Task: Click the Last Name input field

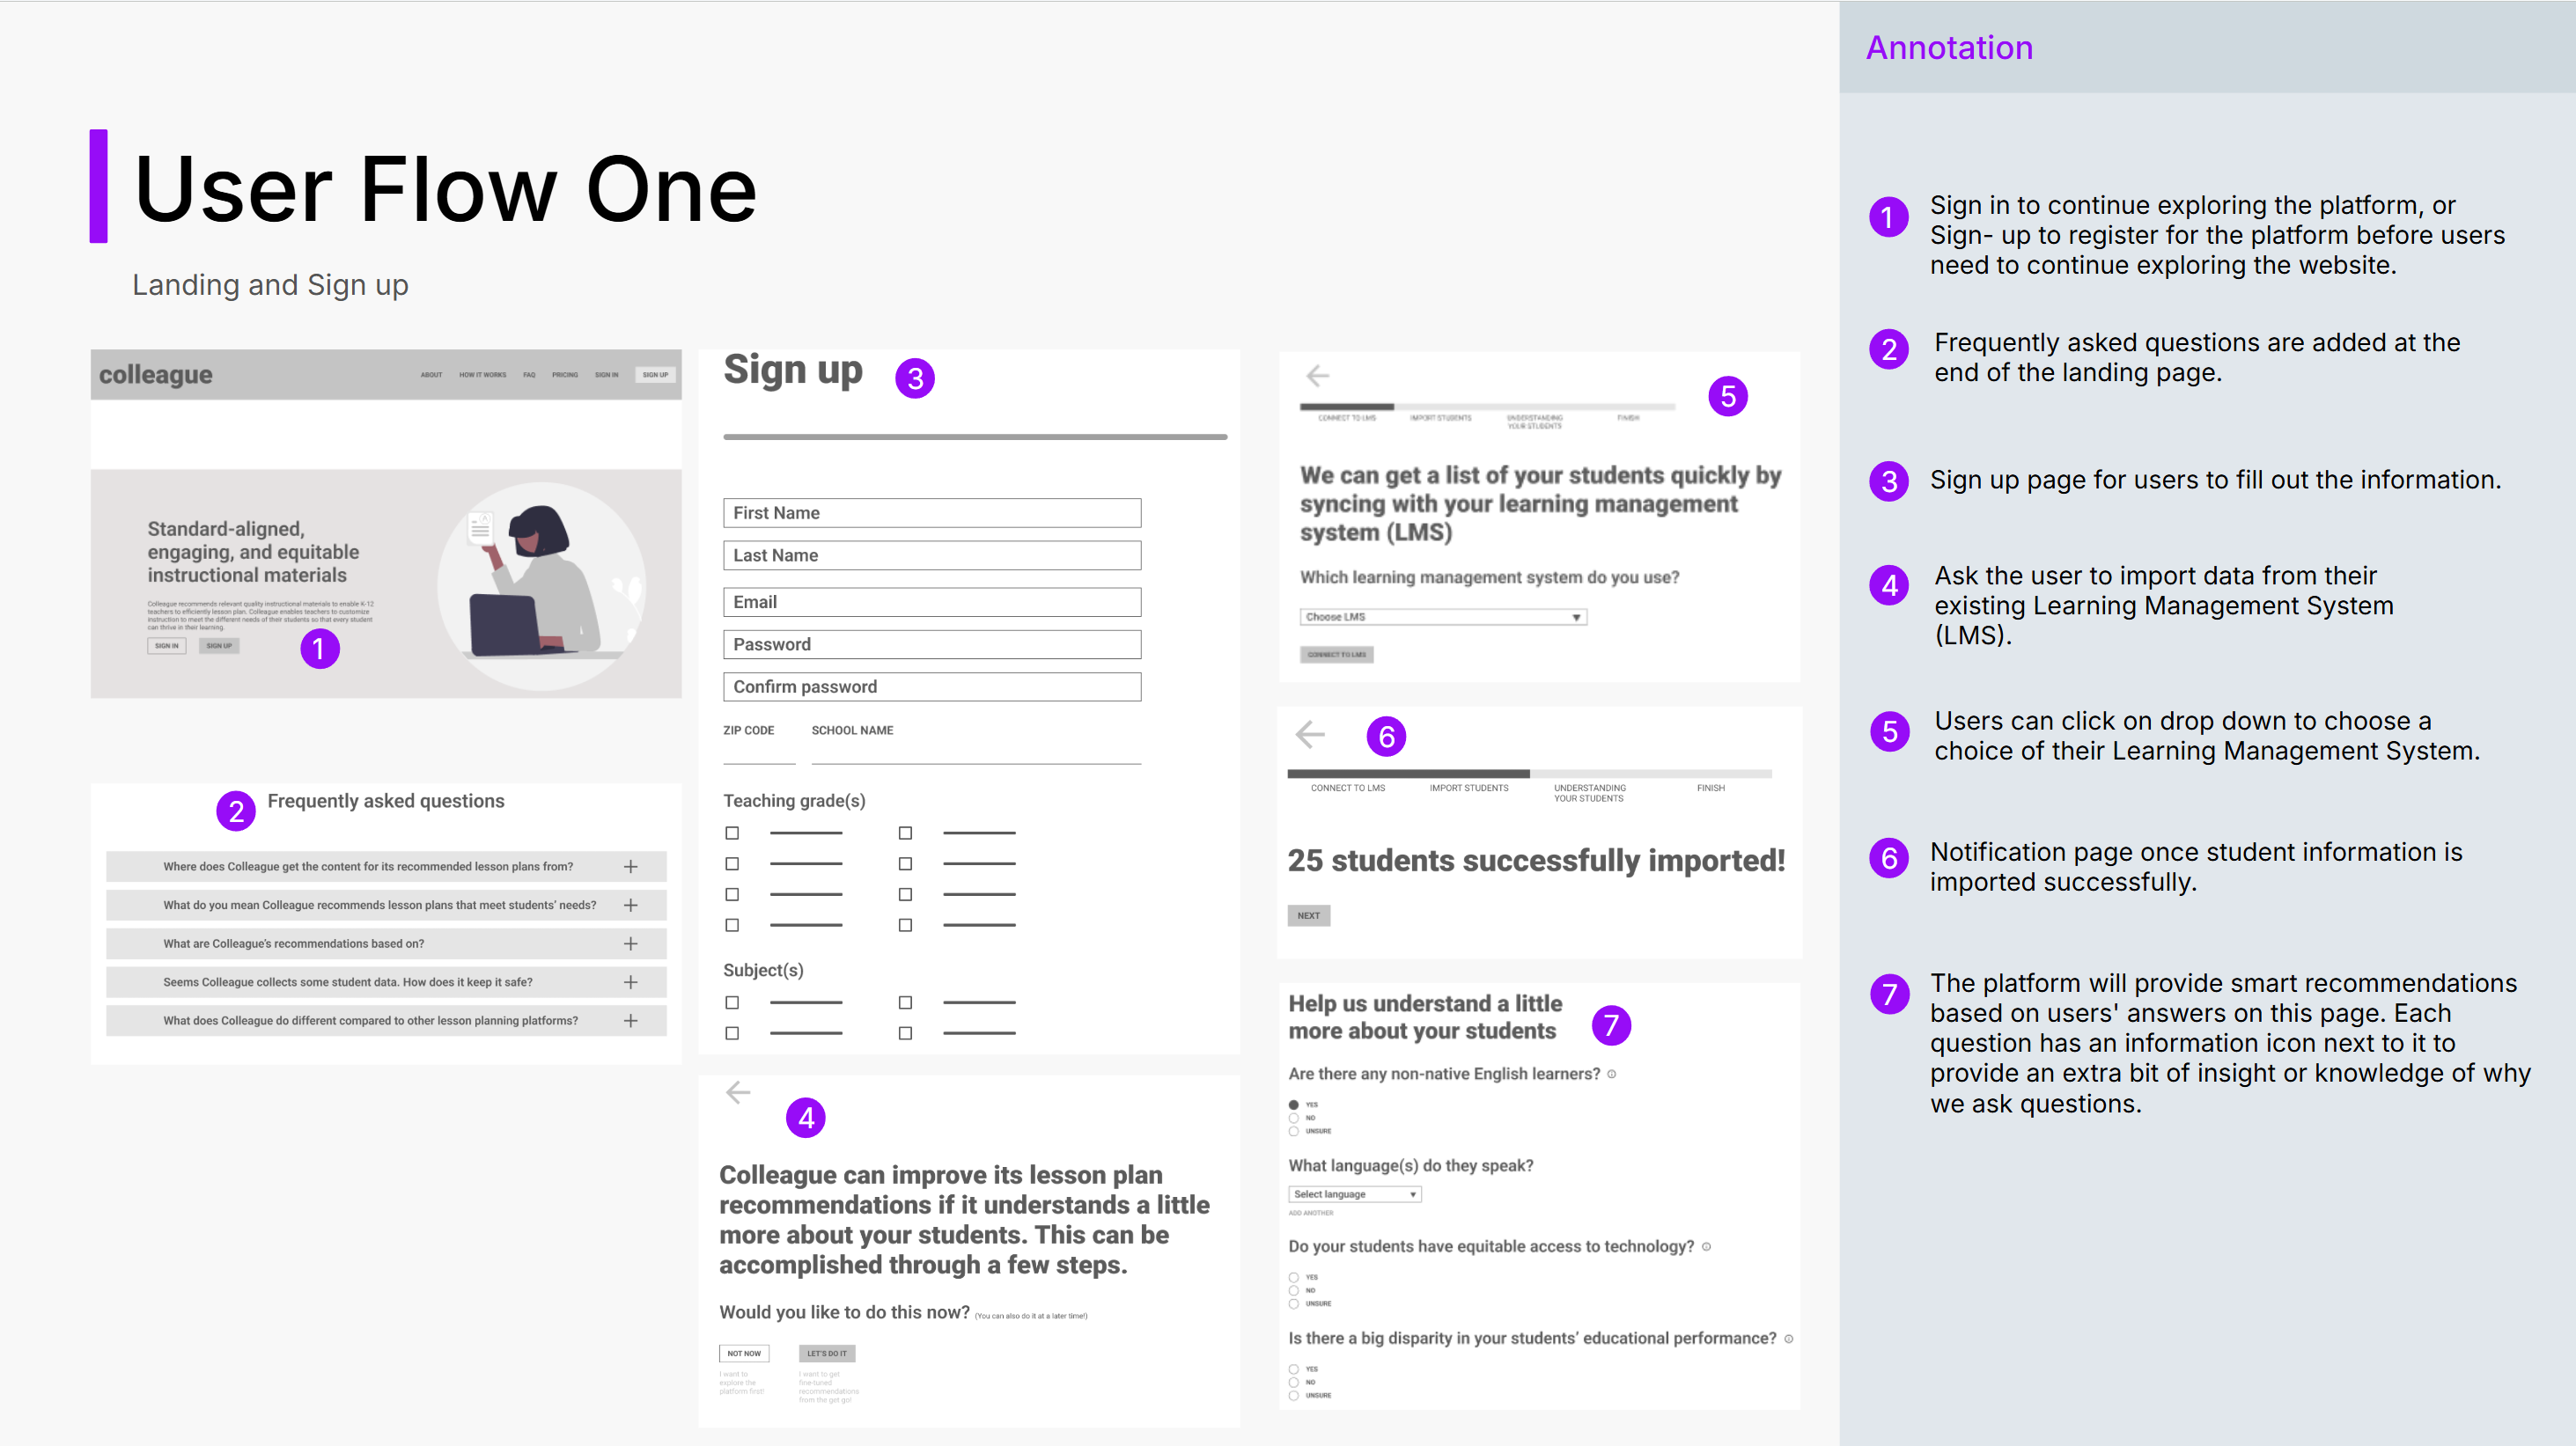Action: (x=932, y=556)
